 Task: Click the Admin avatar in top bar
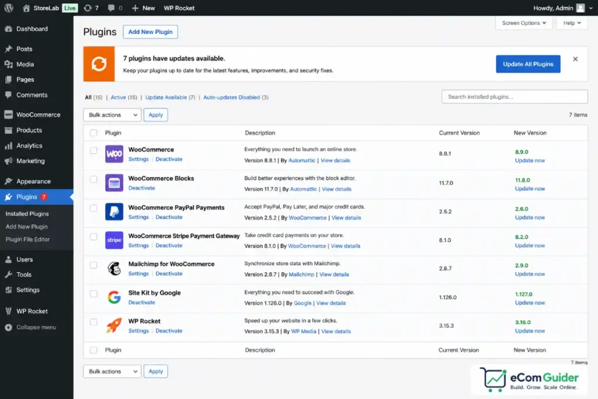pyautogui.click(x=580, y=8)
